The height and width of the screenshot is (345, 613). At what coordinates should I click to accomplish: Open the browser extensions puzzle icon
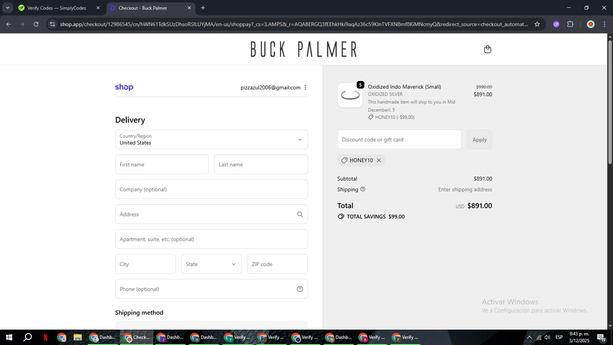click(570, 24)
